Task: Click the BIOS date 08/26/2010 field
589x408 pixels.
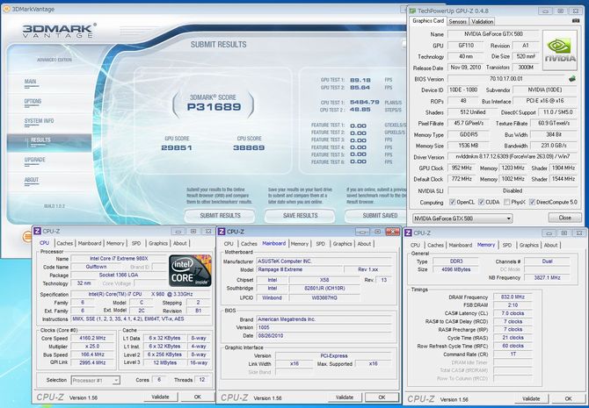Action: (x=324, y=336)
